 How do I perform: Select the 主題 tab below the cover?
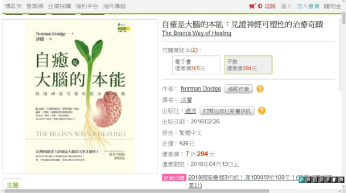pyautogui.click(x=12, y=185)
